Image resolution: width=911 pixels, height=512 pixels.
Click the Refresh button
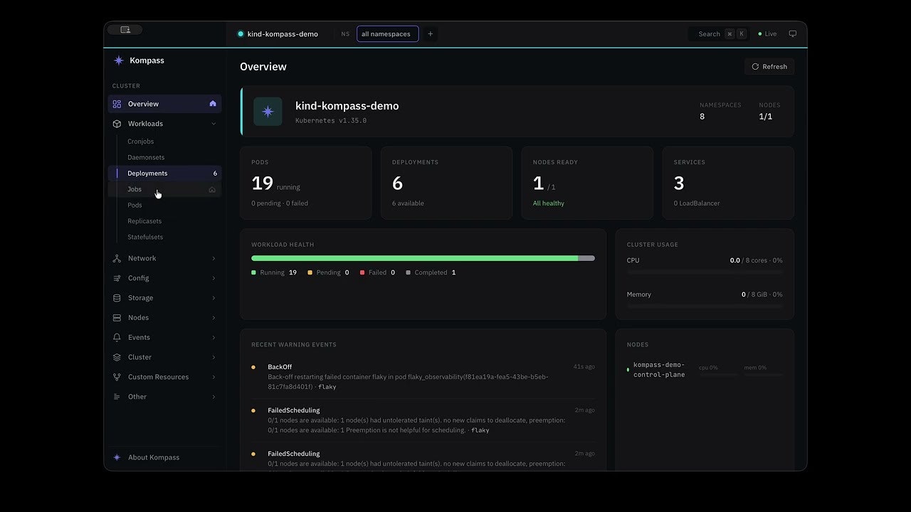tap(769, 66)
